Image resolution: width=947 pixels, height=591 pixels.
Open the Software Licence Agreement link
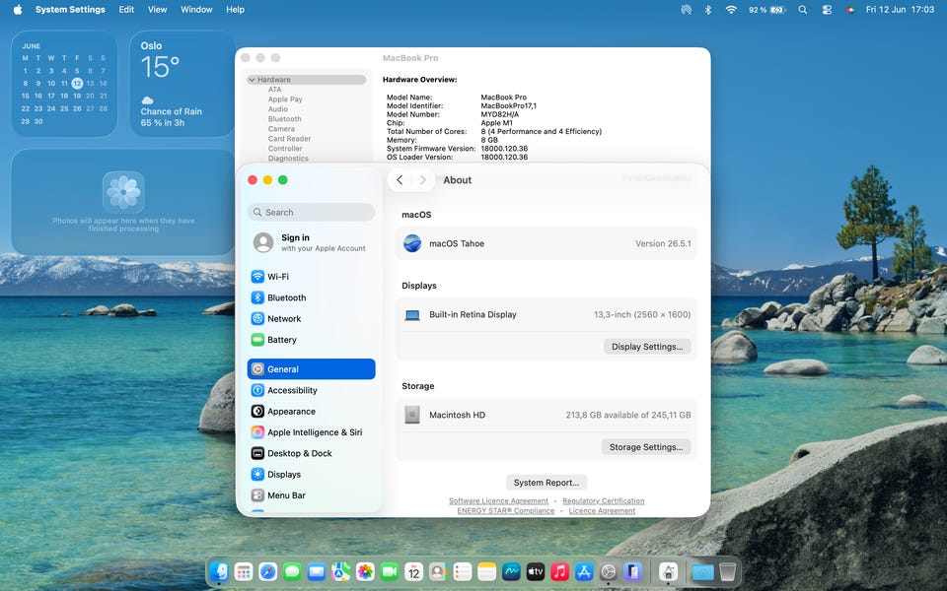click(498, 501)
